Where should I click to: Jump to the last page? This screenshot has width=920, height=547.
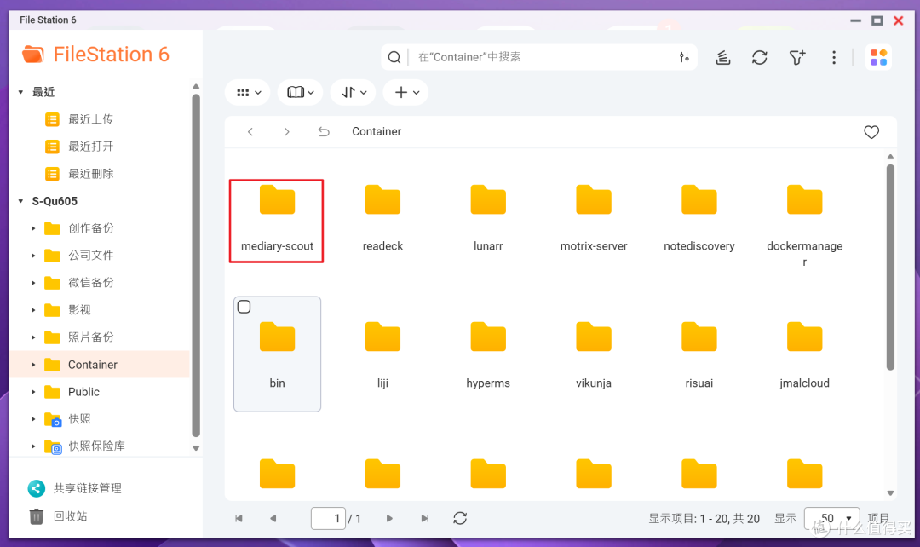point(425,518)
